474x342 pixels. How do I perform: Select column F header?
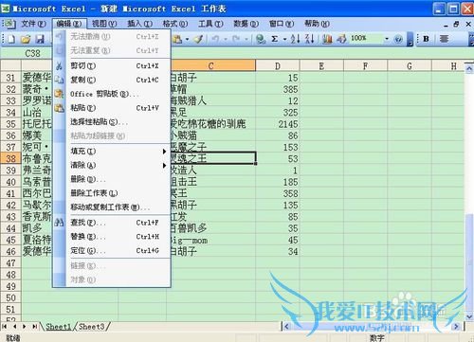tap(365, 65)
